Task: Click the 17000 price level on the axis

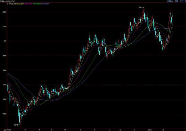Action: [x=4, y=85]
